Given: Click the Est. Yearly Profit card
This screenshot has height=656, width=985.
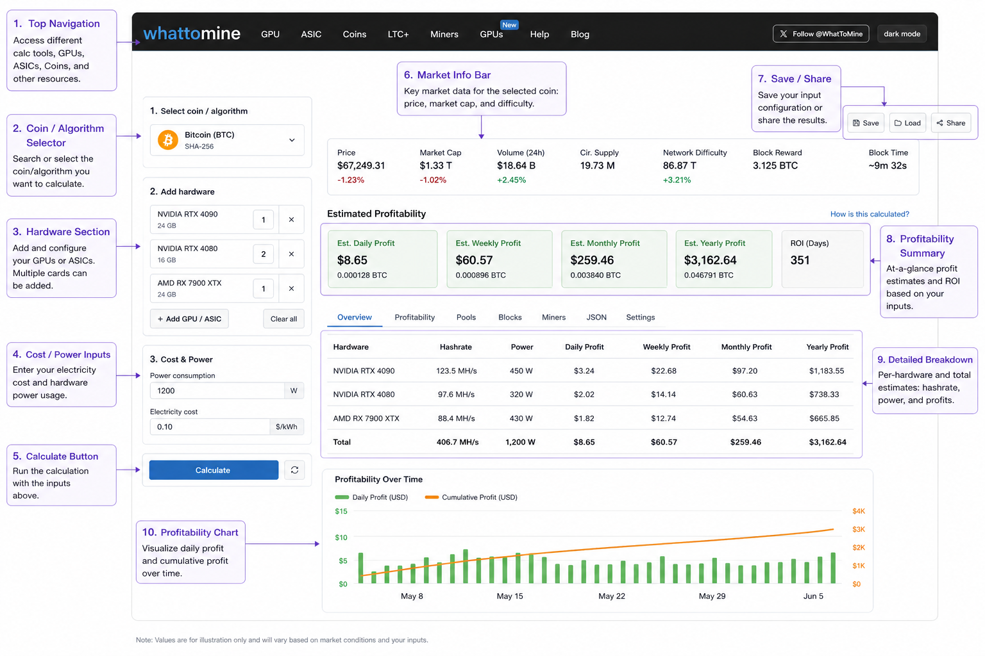Looking at the screenshot, I should click(724, 259).
